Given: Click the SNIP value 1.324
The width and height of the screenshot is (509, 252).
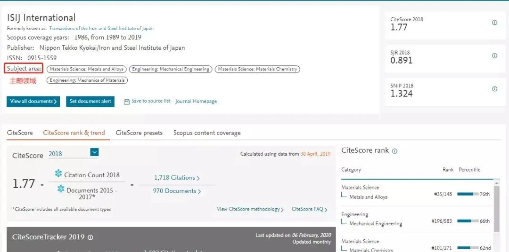Looking at the screenshot, I should pos(402,94).
